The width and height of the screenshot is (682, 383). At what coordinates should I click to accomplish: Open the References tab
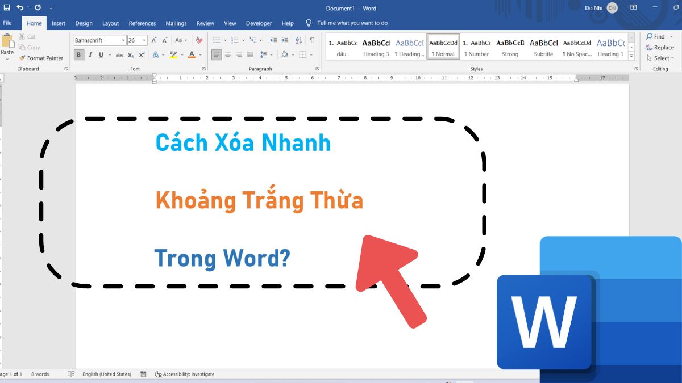click(142, 23)
